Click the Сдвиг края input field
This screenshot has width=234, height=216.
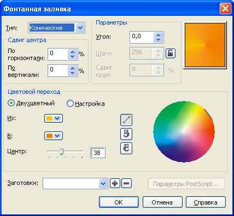point(141,70)
